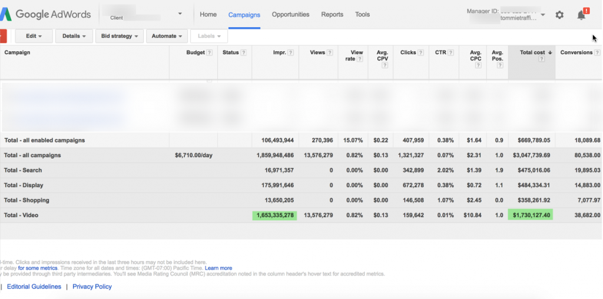Sort by the Budget column header

[x=196, y=52]
